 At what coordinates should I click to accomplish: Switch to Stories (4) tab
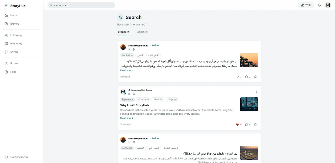tap(124, 32)
